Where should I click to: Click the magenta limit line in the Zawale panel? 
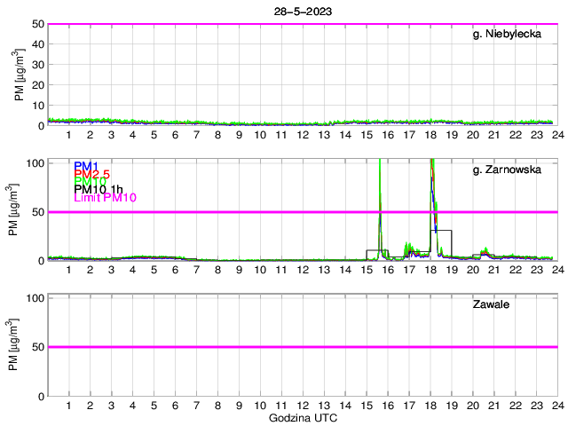point(303,347)
